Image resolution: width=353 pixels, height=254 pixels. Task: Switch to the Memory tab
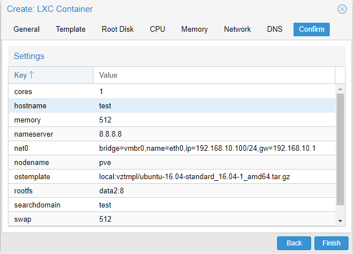click(194, 29)
